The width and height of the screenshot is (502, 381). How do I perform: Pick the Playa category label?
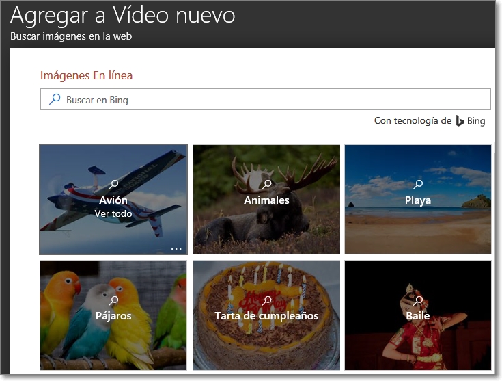pyautogui.click(x=418, y=200)
